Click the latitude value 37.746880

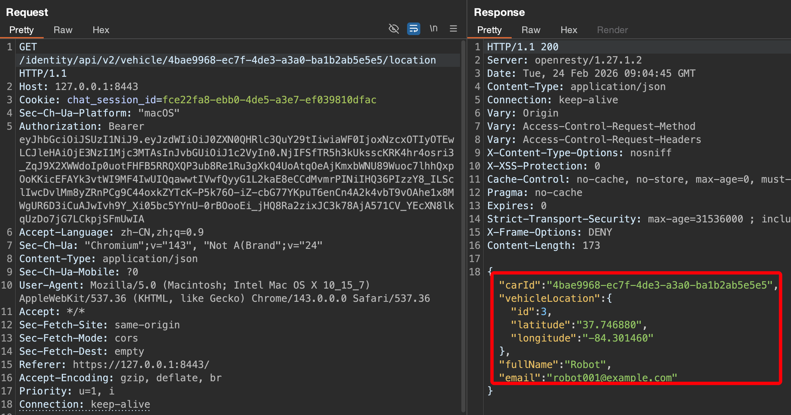(x=609, y=325)
